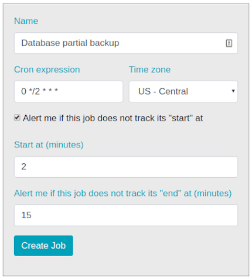
Task: Click the 'Name' field label
Action: (x=26, y=21)
